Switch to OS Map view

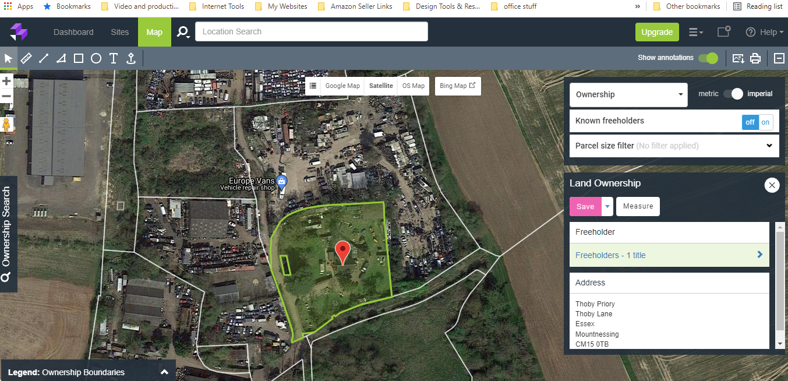point(414,86)
